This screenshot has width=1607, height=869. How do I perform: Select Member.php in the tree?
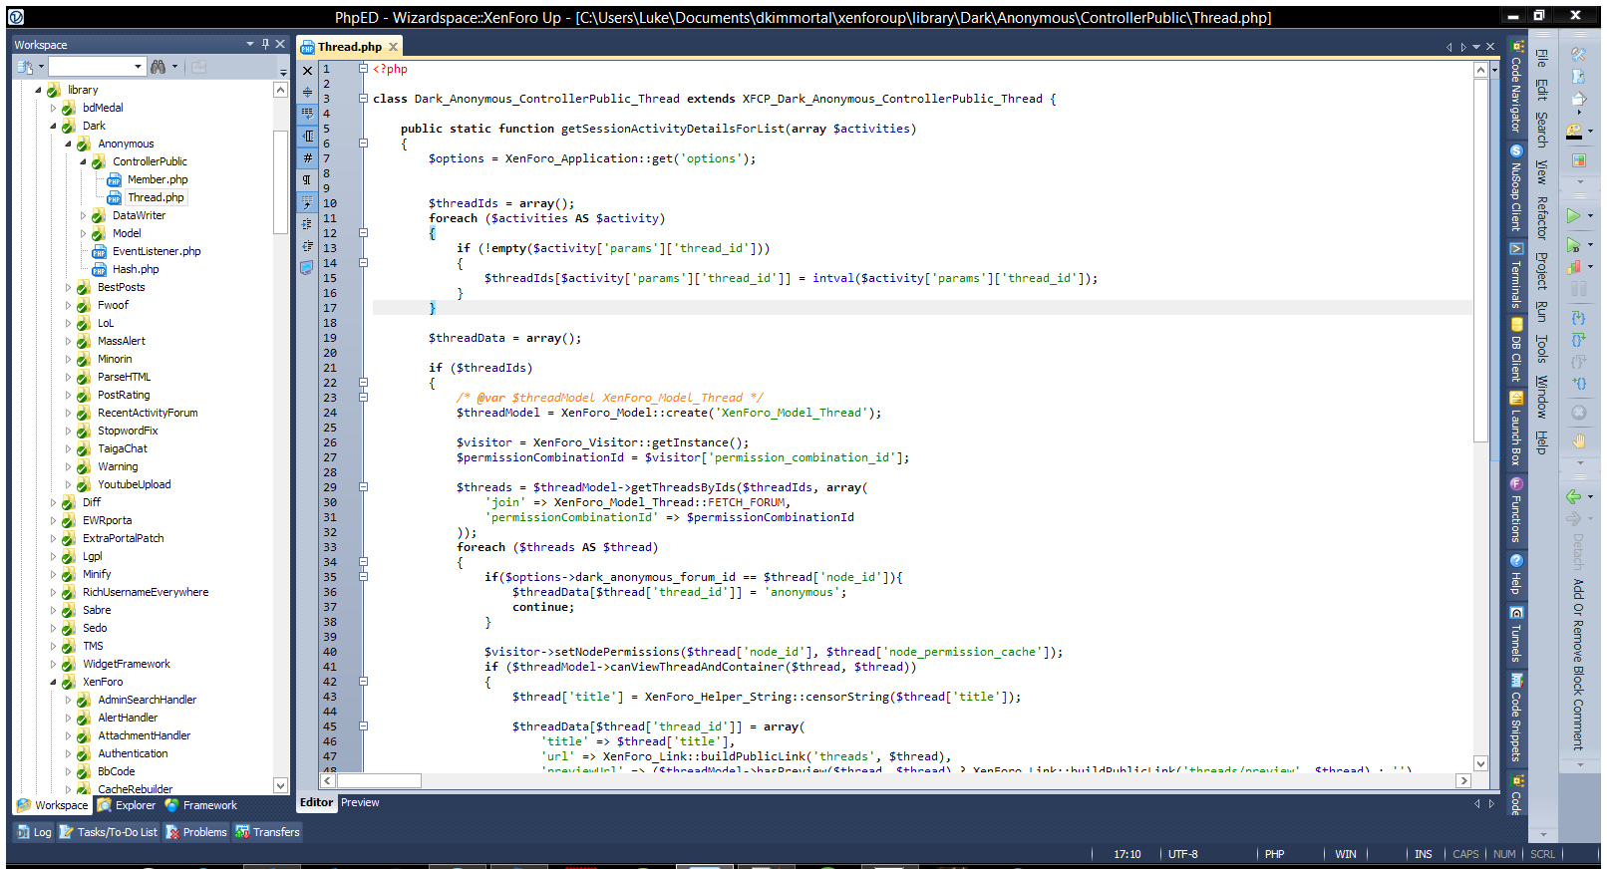click(x=158, y=179)
